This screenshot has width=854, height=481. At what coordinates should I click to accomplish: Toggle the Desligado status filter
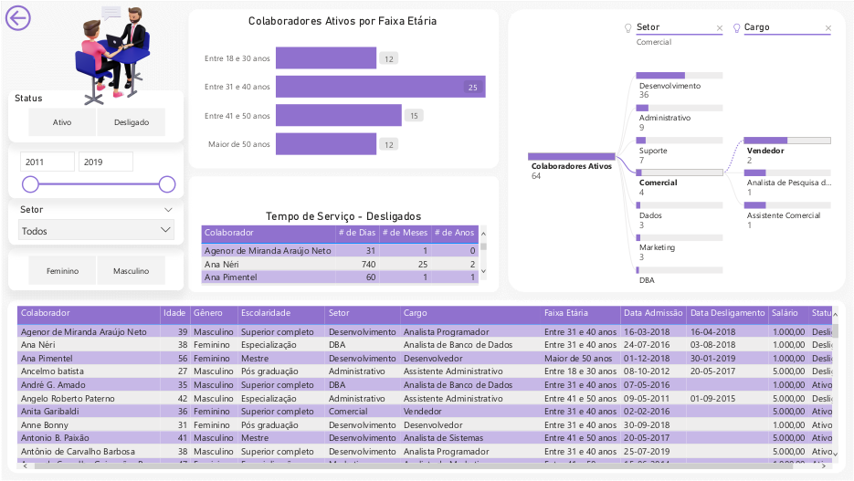[132, 122]
